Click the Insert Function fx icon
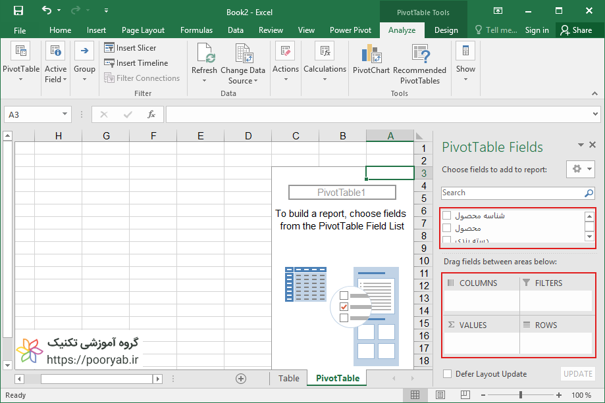 (151, 114)
